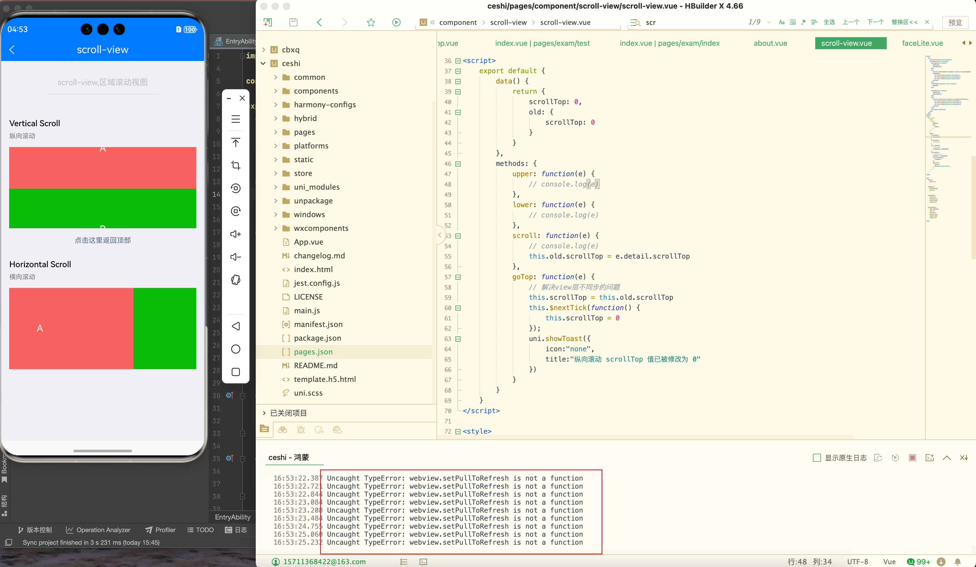976x567 pixels.
Task: Go forward with the toolbar right arrow
Action: pos(345,23)
